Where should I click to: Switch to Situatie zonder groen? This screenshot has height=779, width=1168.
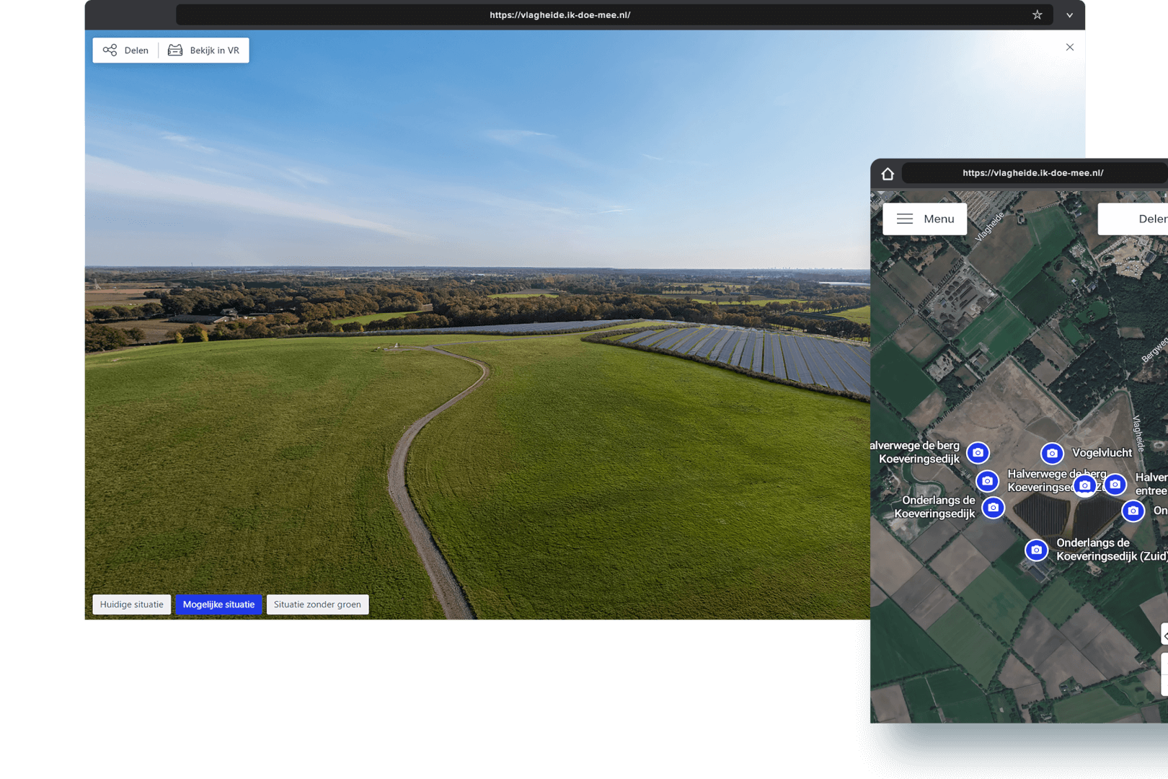(317, 604)
